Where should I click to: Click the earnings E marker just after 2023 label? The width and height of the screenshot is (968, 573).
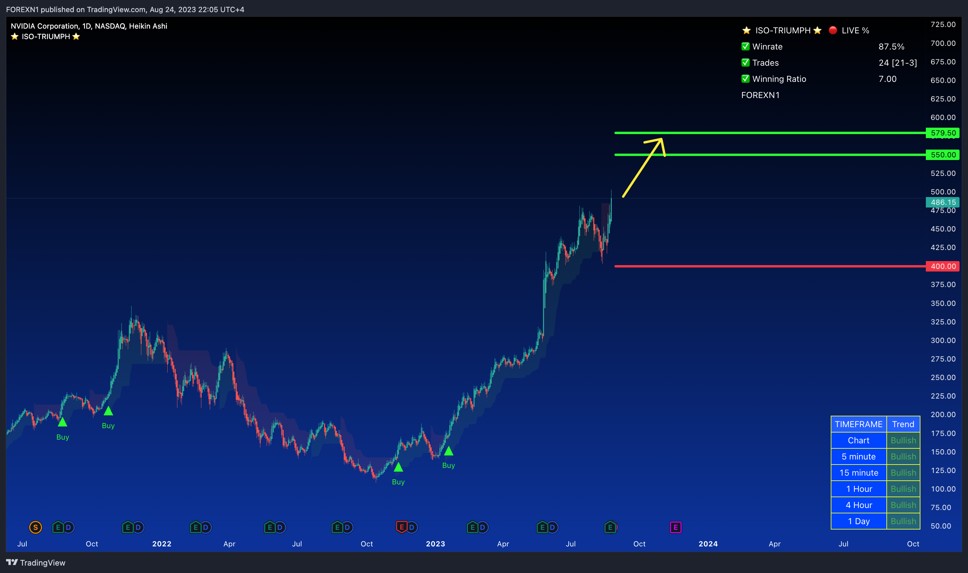473,527
